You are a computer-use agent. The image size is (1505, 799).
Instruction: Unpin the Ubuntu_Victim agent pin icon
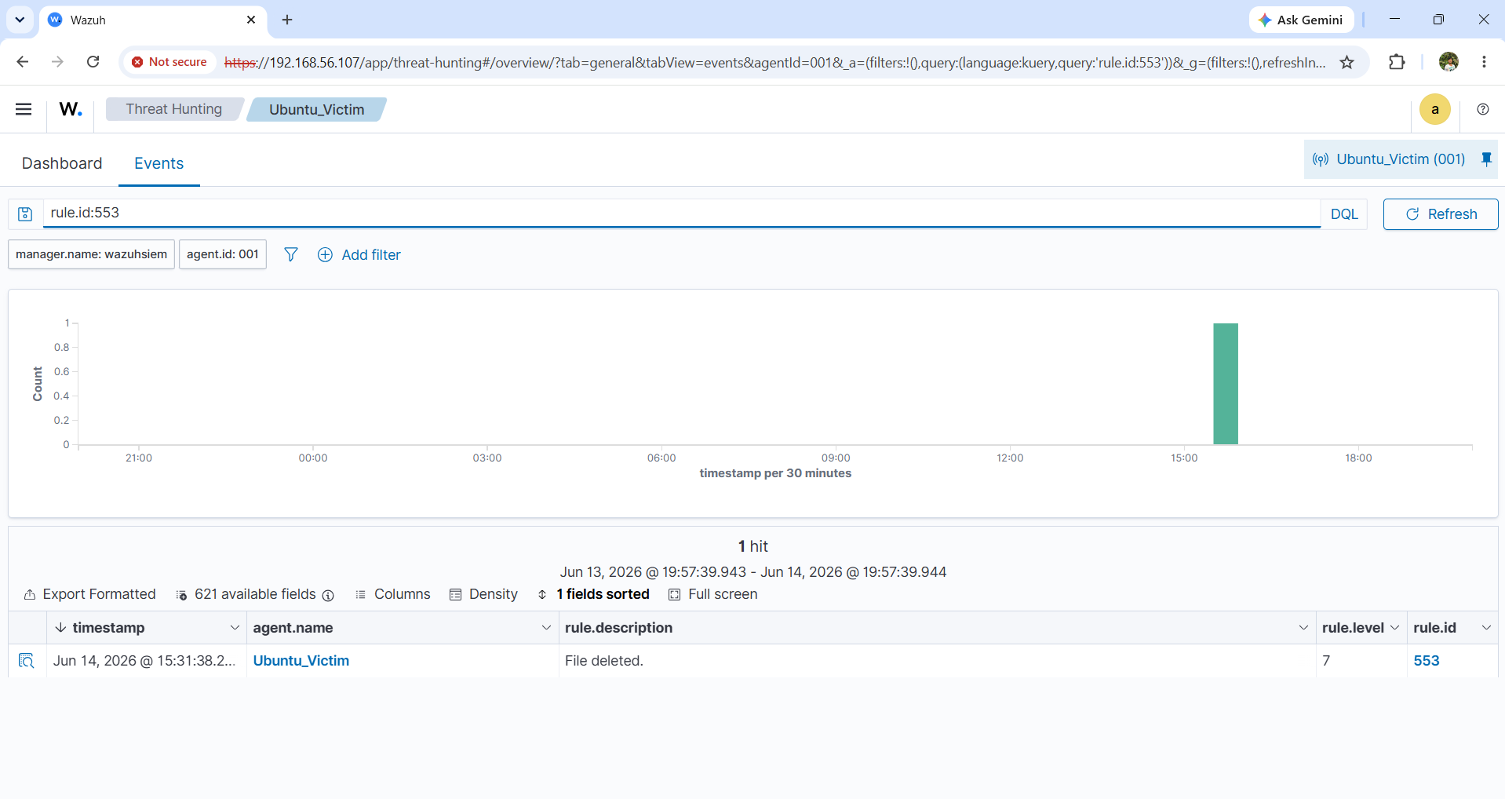1486,159
